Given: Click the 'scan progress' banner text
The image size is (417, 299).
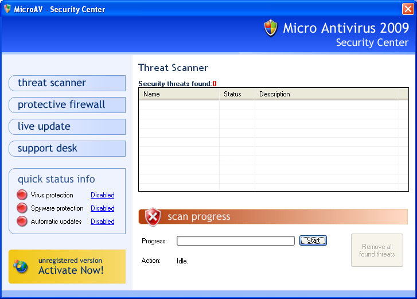Looking at the screenshot, I should (x=199, y=217).
